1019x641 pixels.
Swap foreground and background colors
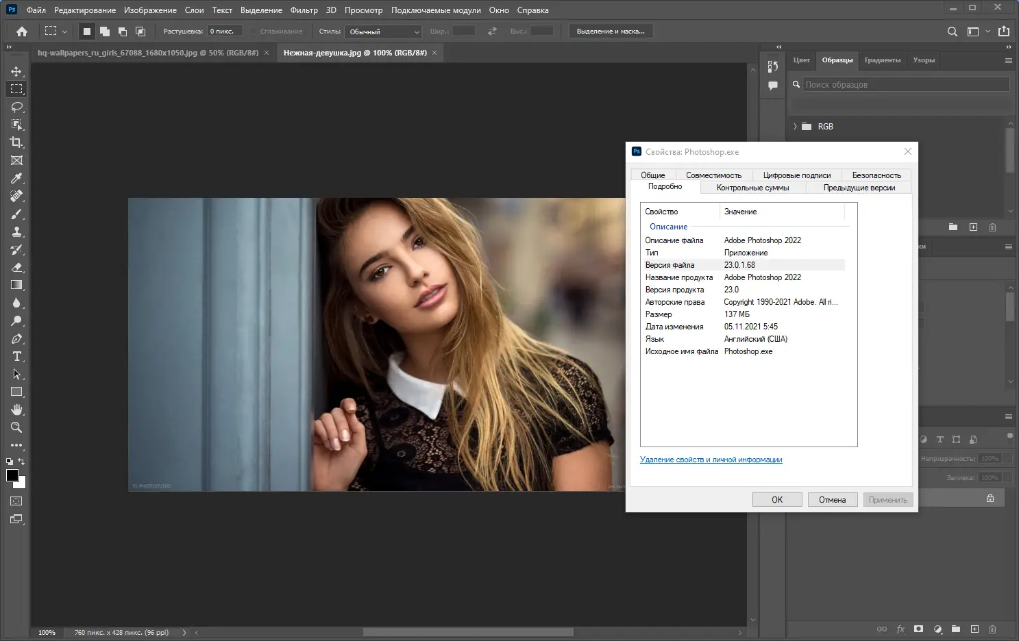pyautogui.click(x=22, y=462)
